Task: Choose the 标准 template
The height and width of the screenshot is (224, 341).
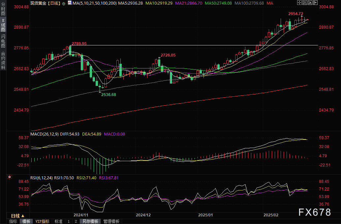Action: pyautogui.click(x=58, y=221)
